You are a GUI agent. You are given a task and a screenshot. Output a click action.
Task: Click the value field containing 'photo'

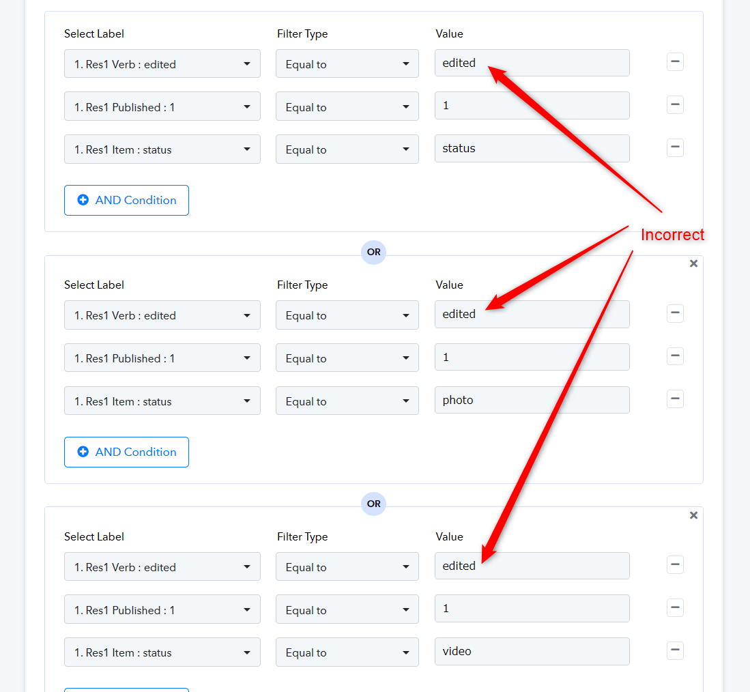tap(532, 400)
